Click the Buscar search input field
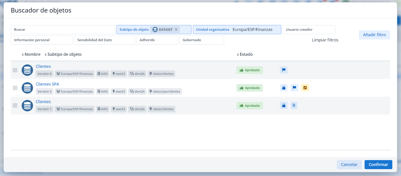Image resolution: width=401 pixels, height=176 pixels. pyautogui.click(x=63, y=30)
